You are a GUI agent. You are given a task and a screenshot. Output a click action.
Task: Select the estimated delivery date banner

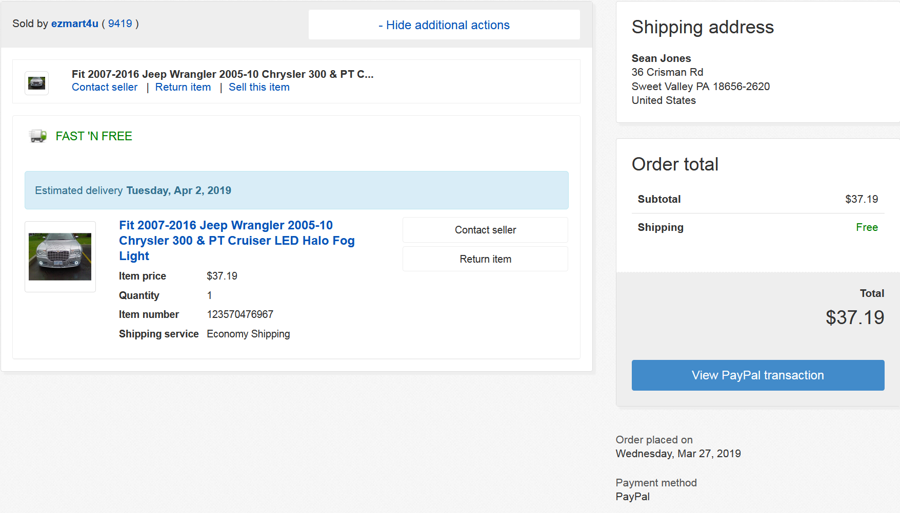pyautogui.click(x=296, y=190)
